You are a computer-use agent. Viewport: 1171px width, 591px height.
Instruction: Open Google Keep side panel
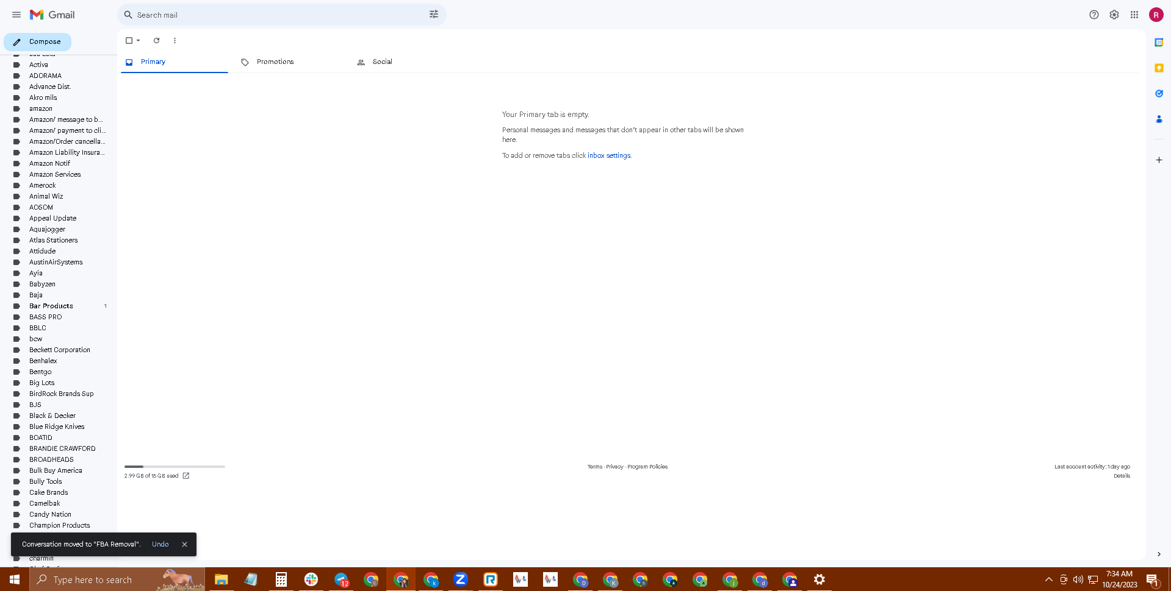point(1159,68)
